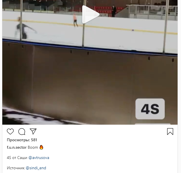181x173 pixels.
Task: Click the skater in the orange top
Action: point(75,20)
